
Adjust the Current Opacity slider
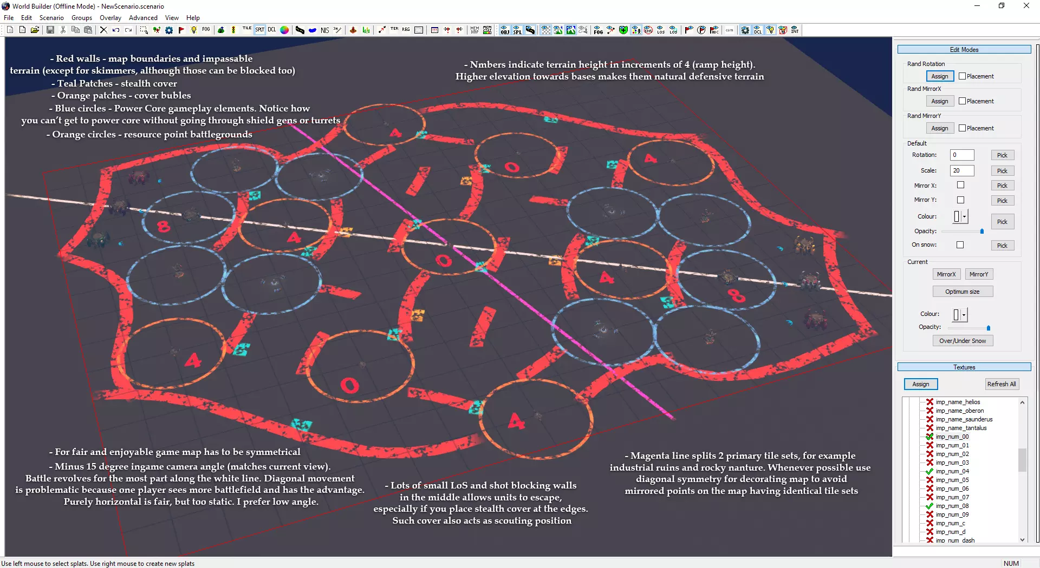988,328
